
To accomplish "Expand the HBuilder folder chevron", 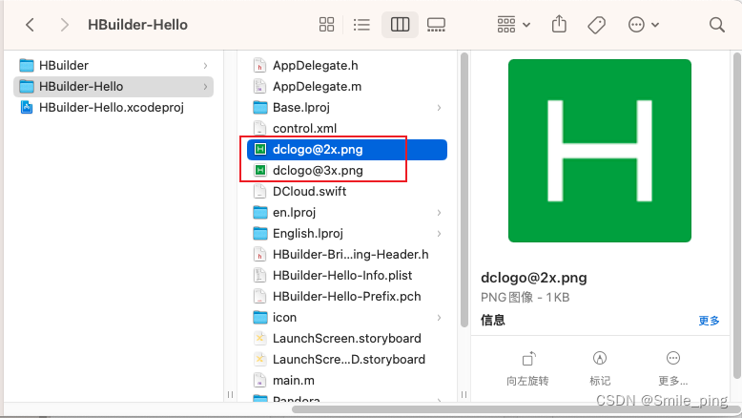I will coord(205,66).
